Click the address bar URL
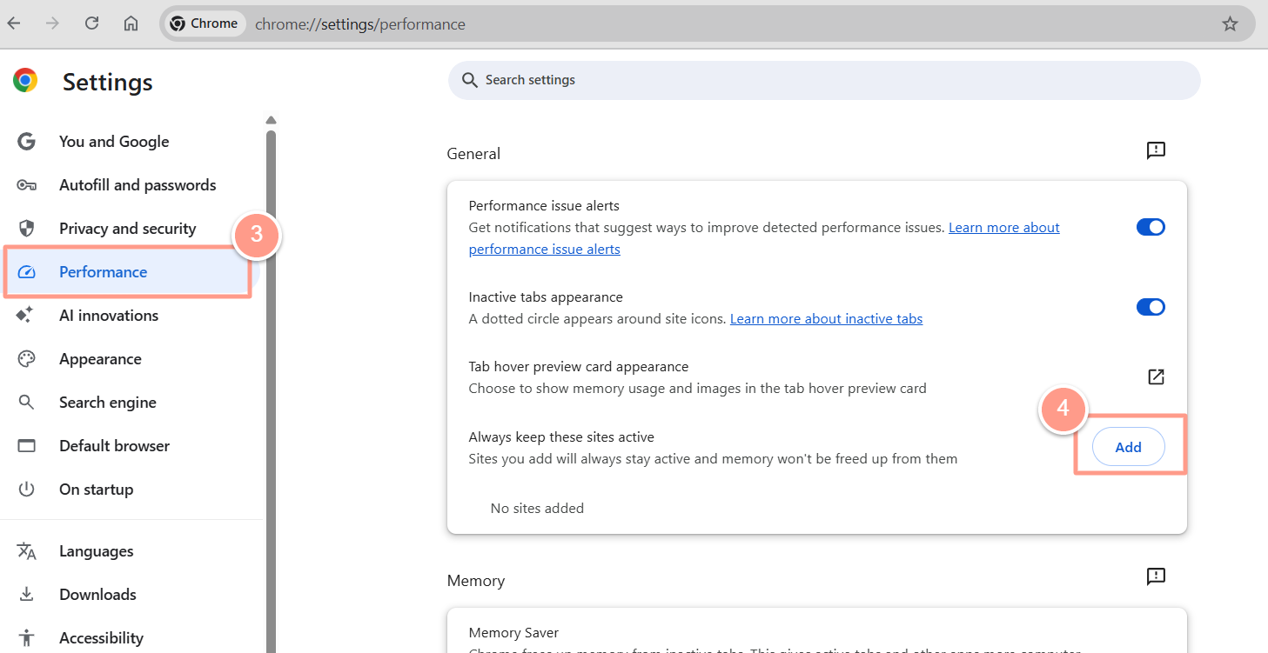 point(360,24)
